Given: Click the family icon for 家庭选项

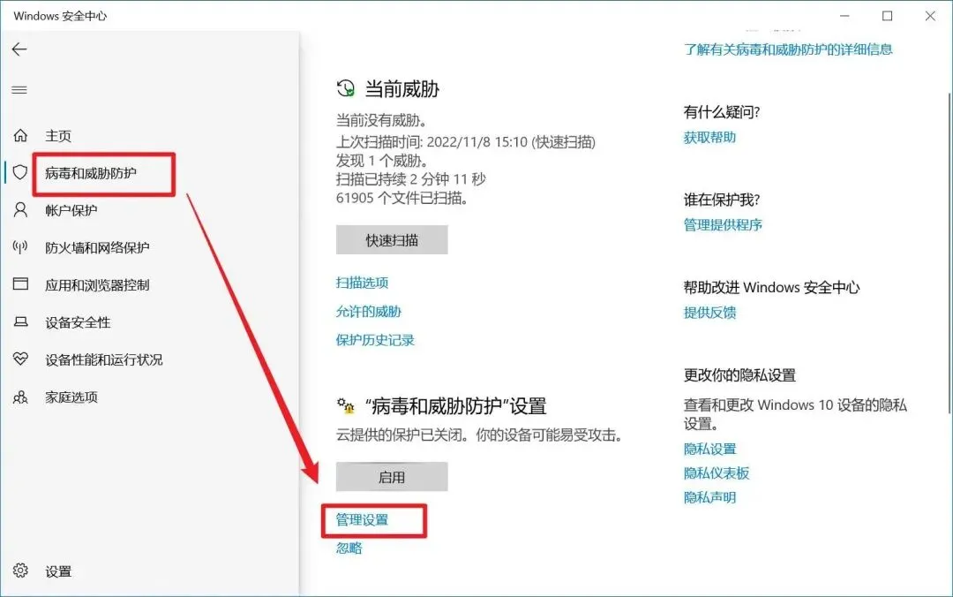Looking at the screenshot, I should point(20,397).
